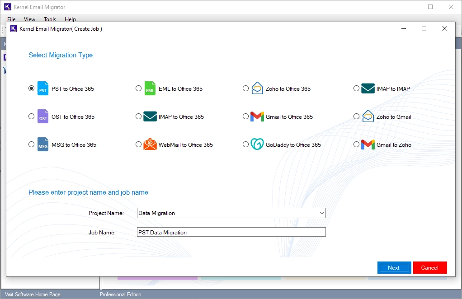
Task: Open Visit Software Home Page link
Action: (x=33, y=294)
